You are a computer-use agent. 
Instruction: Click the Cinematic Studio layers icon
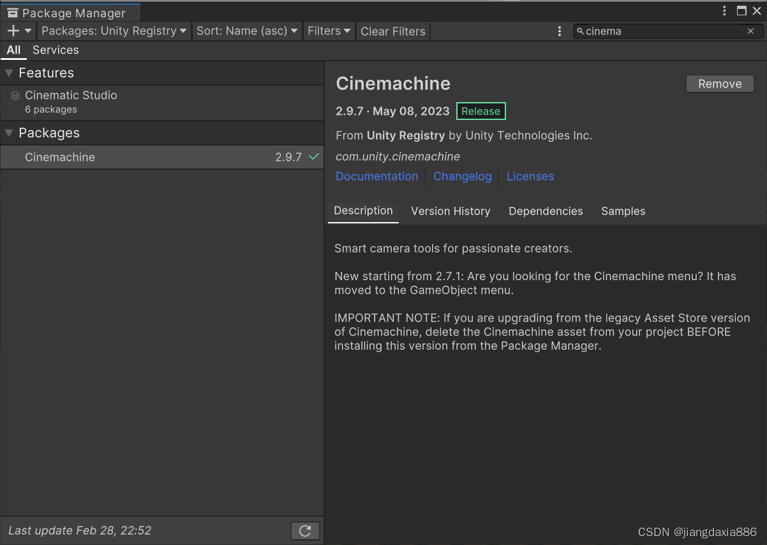pyautogui.click(x=15, y=96)
